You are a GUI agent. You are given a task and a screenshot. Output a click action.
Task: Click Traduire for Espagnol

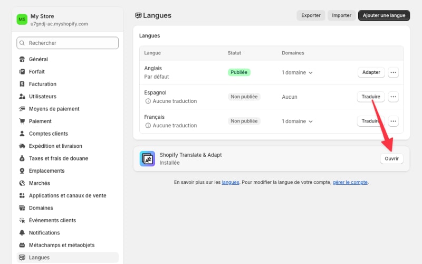371,97
